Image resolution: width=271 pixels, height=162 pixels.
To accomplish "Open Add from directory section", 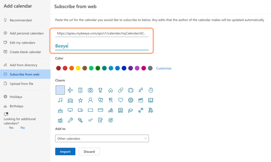I will pyautogui.click(x=24, y=65).
